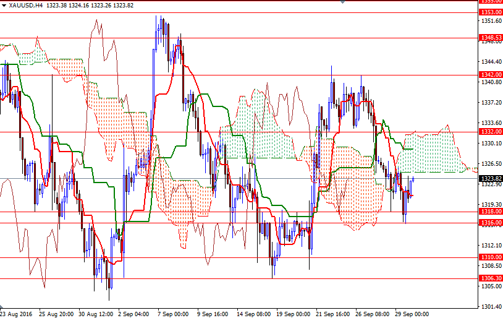This screenshot has width=503, height=318.
Task: Select the 1353.00 red price level label
Action: pyautogui.click(x=490, y=12)
